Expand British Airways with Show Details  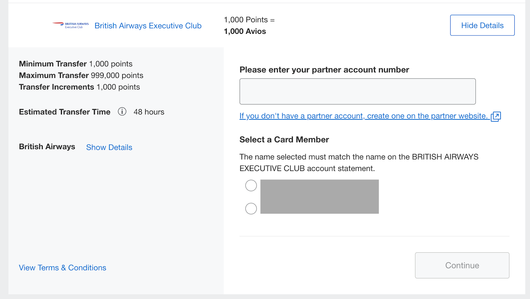click(109, 147)
